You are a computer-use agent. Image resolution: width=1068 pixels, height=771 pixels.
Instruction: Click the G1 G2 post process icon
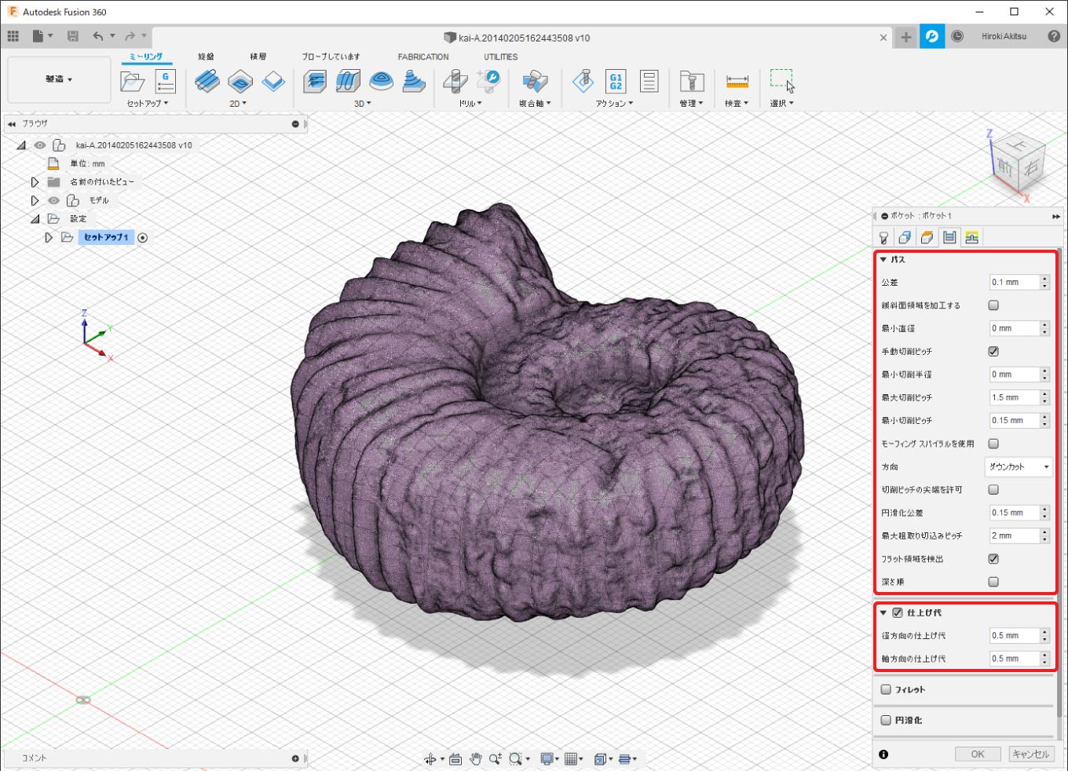(616, 81)
